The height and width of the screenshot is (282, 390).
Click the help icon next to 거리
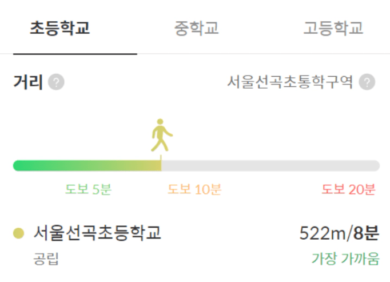(x=56, y=82)
